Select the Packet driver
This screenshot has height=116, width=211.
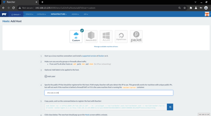pyautogui.click(x=136, y=36)
